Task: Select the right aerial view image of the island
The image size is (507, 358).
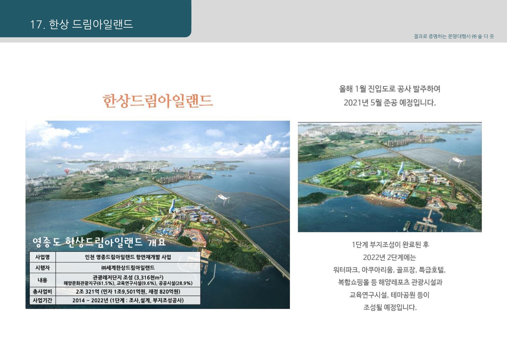Action: pos(390,177)
